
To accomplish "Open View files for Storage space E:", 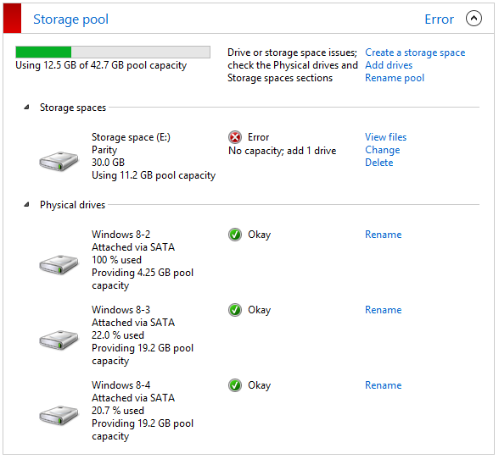I will tap(385, 137).
